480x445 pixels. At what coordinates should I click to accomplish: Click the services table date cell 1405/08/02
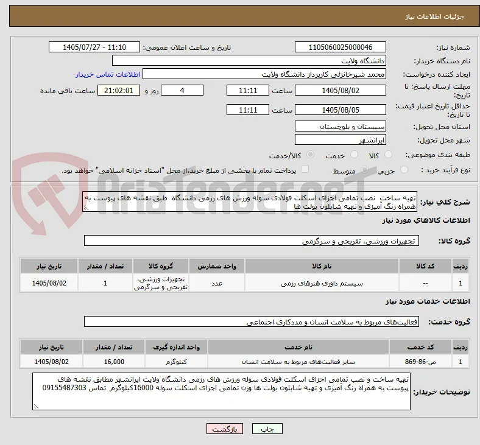point(51,362)
